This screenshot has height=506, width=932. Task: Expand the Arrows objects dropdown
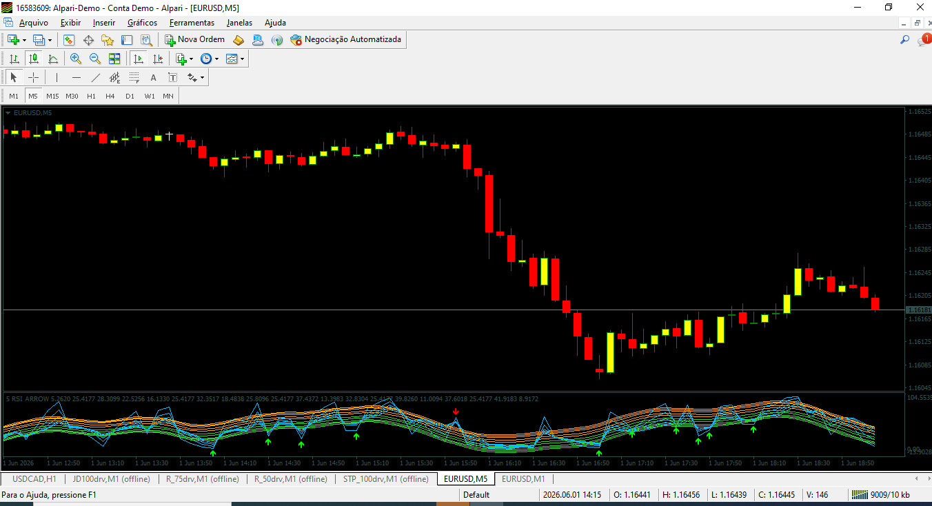click(202, 77)
